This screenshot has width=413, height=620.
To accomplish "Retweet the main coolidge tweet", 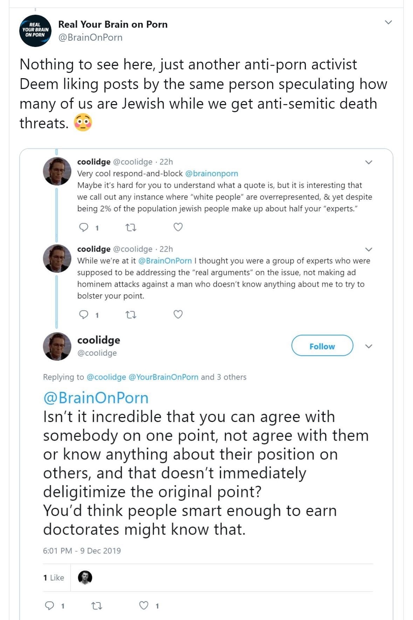I will (97, 605).
